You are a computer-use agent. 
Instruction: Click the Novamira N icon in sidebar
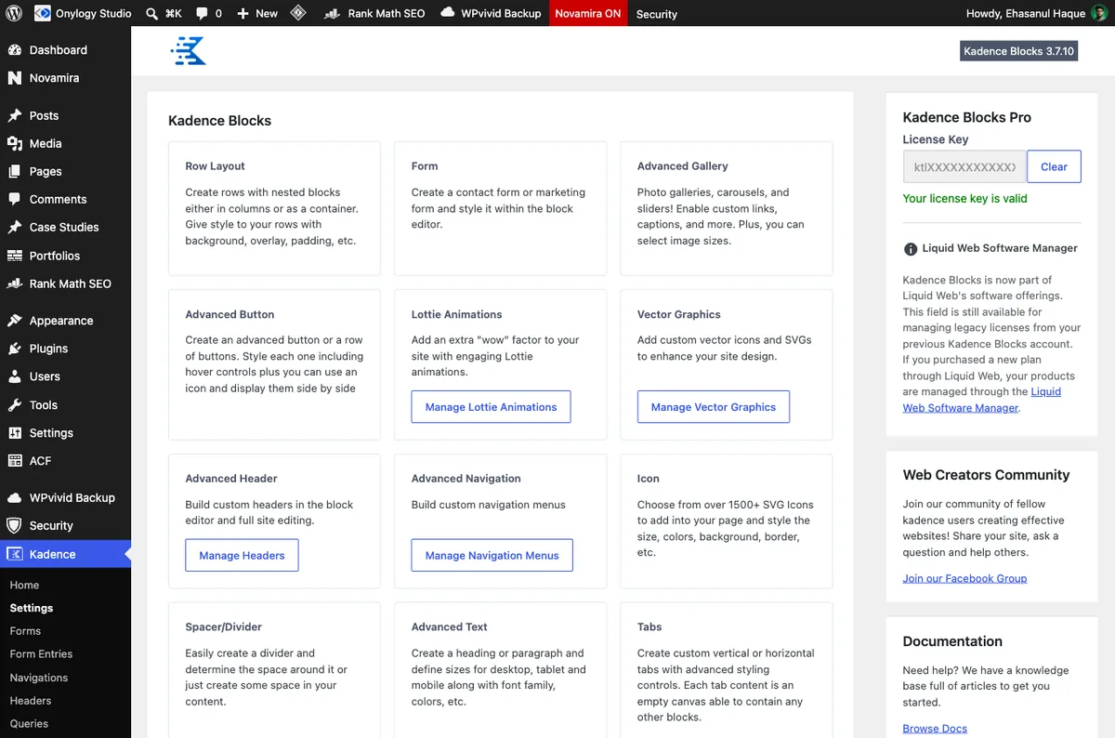pyautogui.click(x=14, y=78)
